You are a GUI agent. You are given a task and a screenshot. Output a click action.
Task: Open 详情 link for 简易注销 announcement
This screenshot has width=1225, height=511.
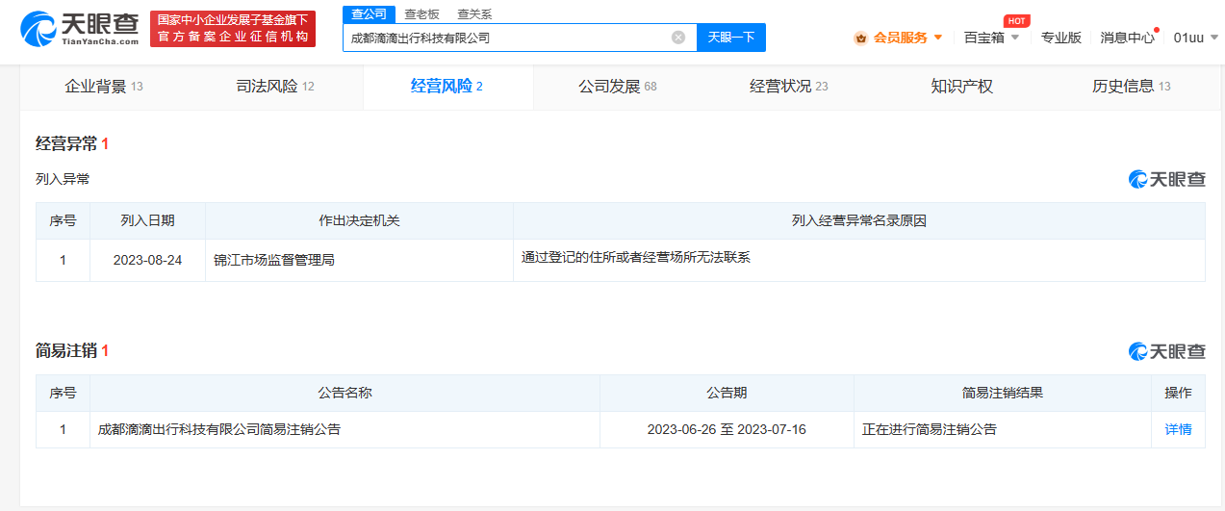point(1178,429)
